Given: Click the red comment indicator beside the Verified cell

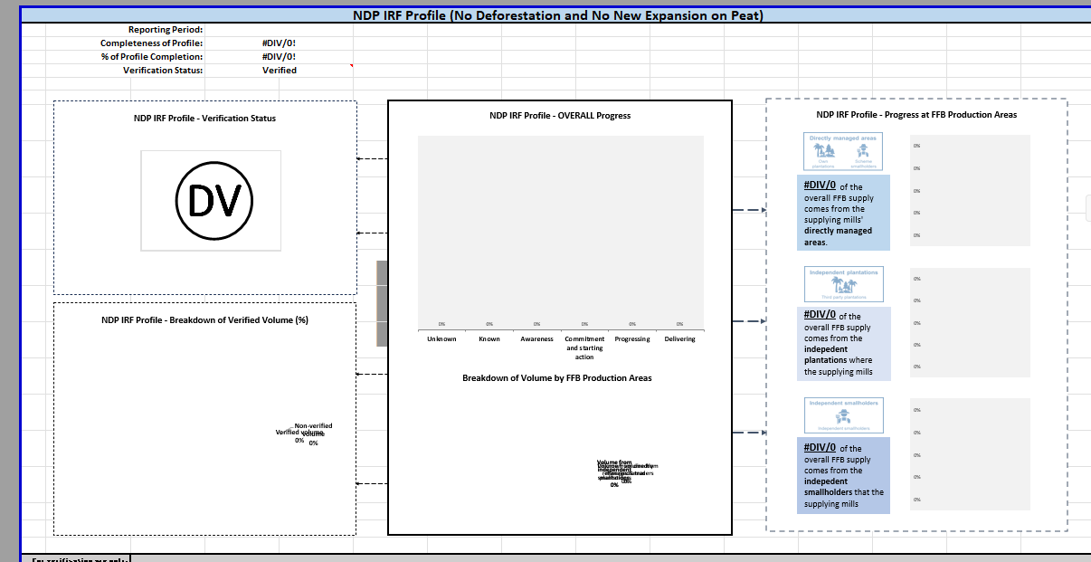Looking at the screenshot, I should coord(351,66).
